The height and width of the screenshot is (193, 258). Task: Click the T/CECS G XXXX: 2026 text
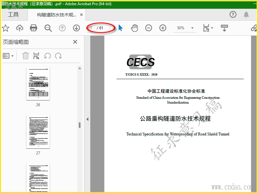(x=141, y=75)
